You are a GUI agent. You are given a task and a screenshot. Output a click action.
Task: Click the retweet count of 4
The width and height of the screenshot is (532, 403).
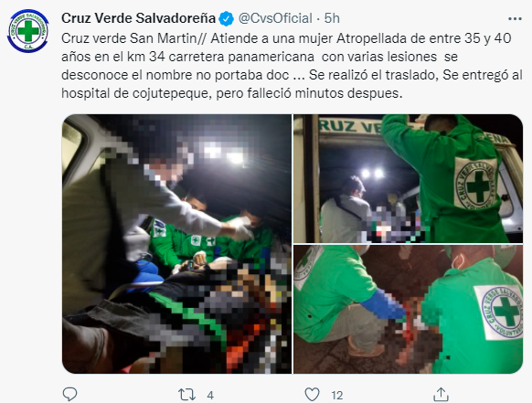coord(210,395)
